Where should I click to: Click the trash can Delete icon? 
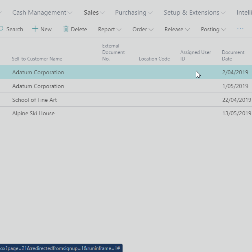(66, 29)
